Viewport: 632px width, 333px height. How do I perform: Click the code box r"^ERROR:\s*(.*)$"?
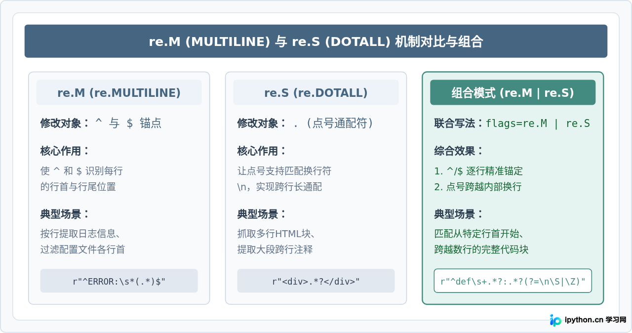119,281
